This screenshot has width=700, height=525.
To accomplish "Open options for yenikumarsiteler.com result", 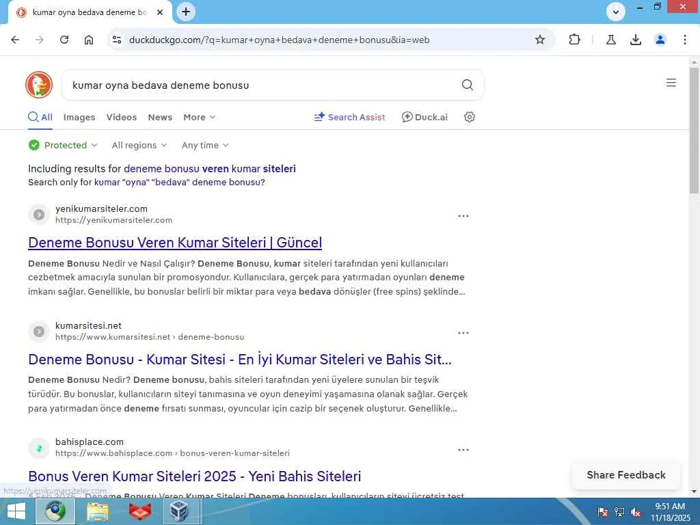I will pyautogui.click(x=463, y=216).
